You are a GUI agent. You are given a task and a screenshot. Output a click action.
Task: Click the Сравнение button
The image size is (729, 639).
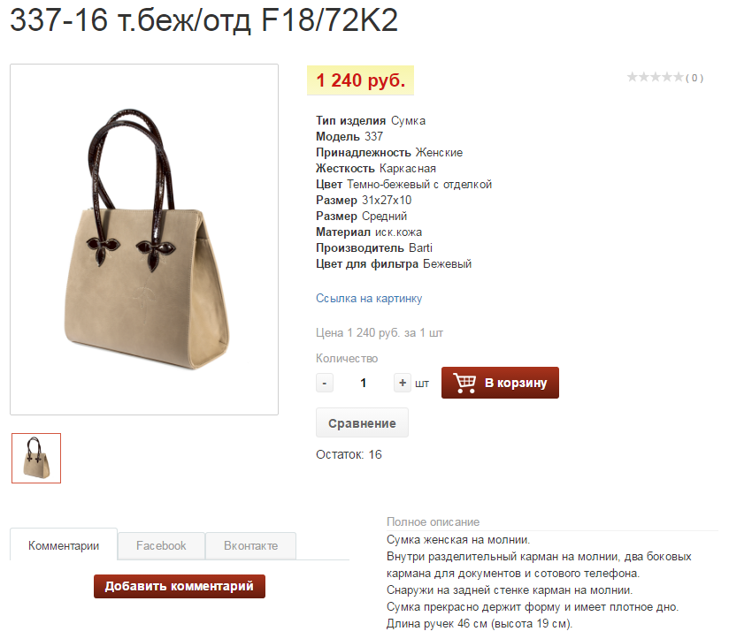pos(362,423)
